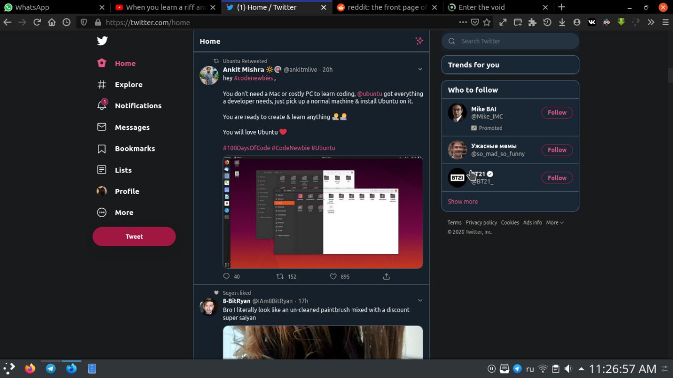The height and width of the screenshot is (378, 673).
Task: Follow the BT21 account
Action: tap(557, 178)
